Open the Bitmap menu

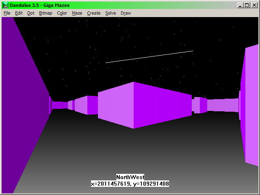pyautogui.click(x=45, y=13)
